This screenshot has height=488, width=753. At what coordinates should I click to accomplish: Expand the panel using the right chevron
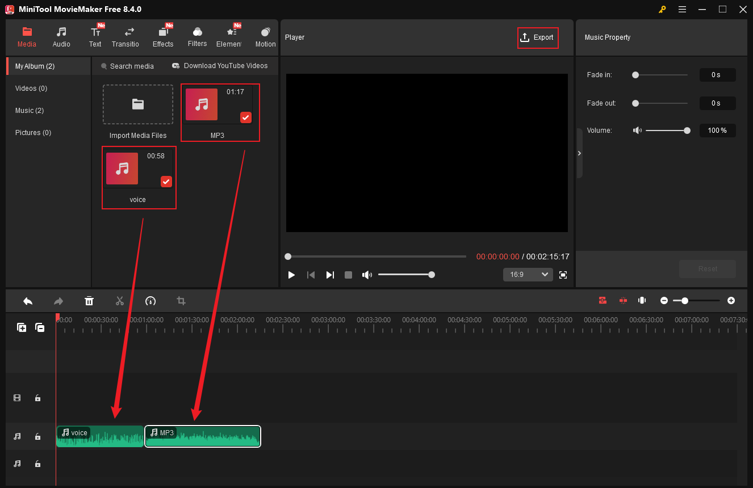pos(579,153)
